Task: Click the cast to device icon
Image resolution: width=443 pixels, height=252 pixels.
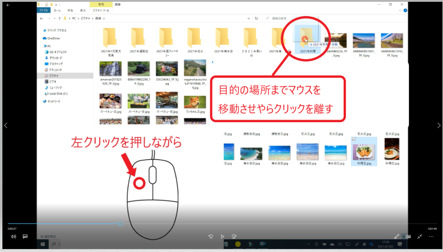Action: (x=408, y=236)
